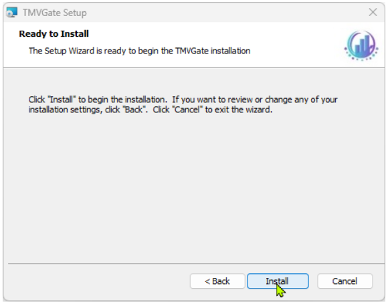388x304 pixels.
Task: Click the "Setup Wizard is ready" subtitle text
Action: (x=140, y=51)
